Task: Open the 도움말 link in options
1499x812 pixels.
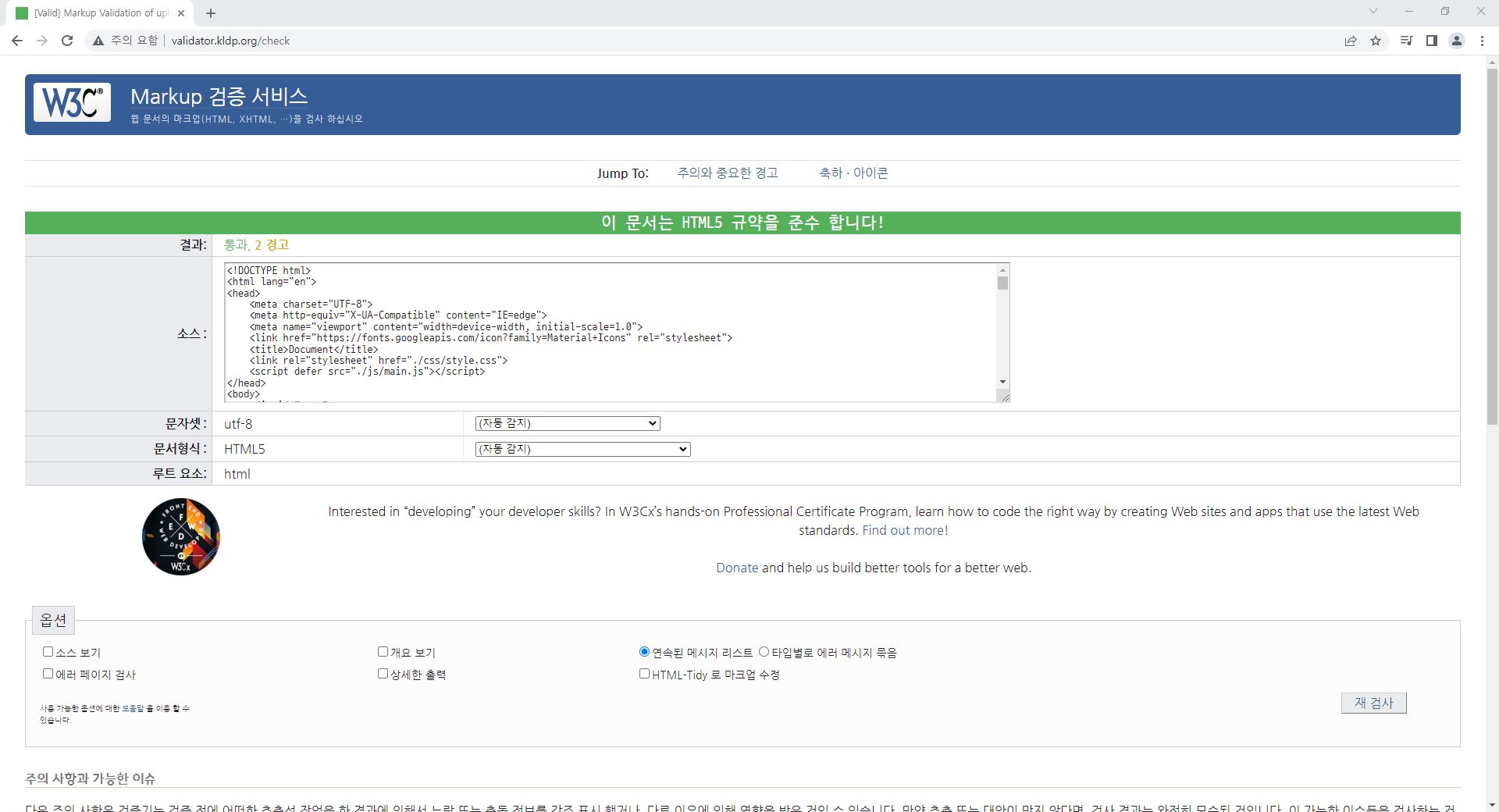Action: [133, 708]
